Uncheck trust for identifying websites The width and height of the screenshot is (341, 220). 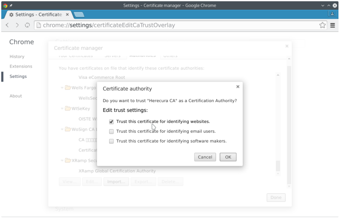coord(112,122)
